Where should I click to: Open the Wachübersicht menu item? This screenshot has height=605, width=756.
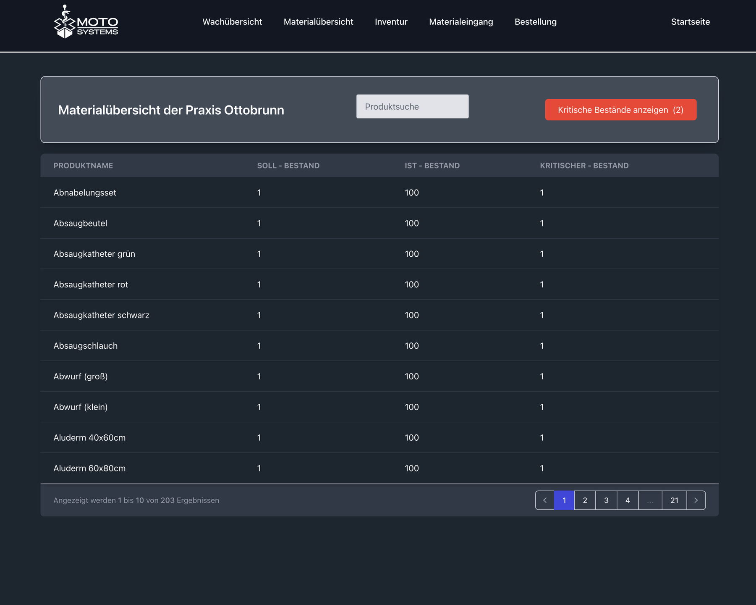[232, 22]
